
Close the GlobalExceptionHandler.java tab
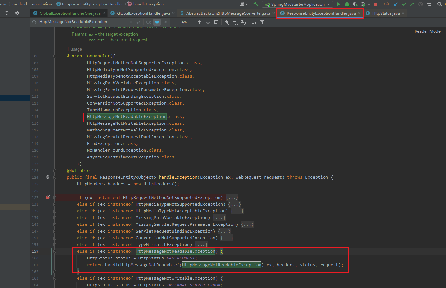173,13
